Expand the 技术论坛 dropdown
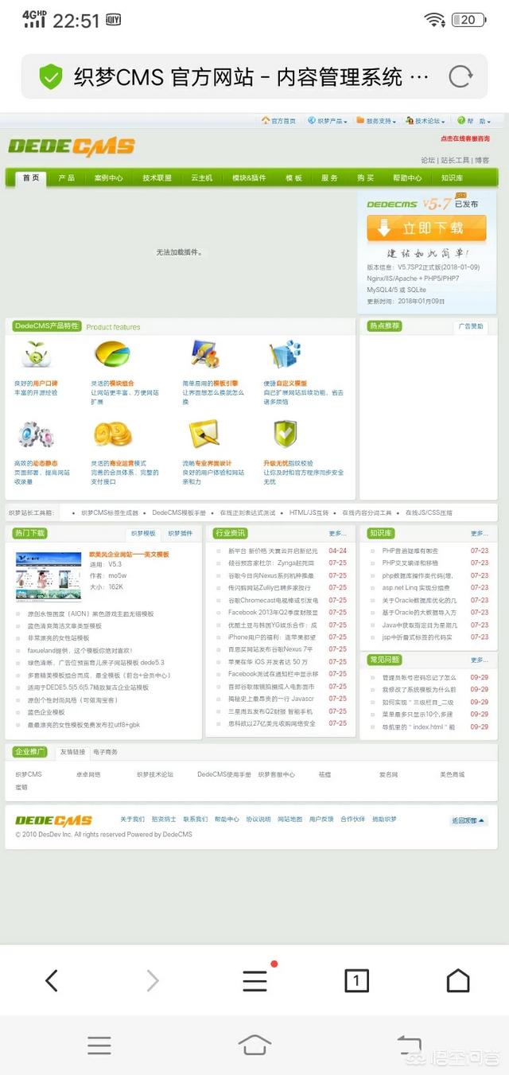This screenshot has height=1075, width=509. pos(425,121)
